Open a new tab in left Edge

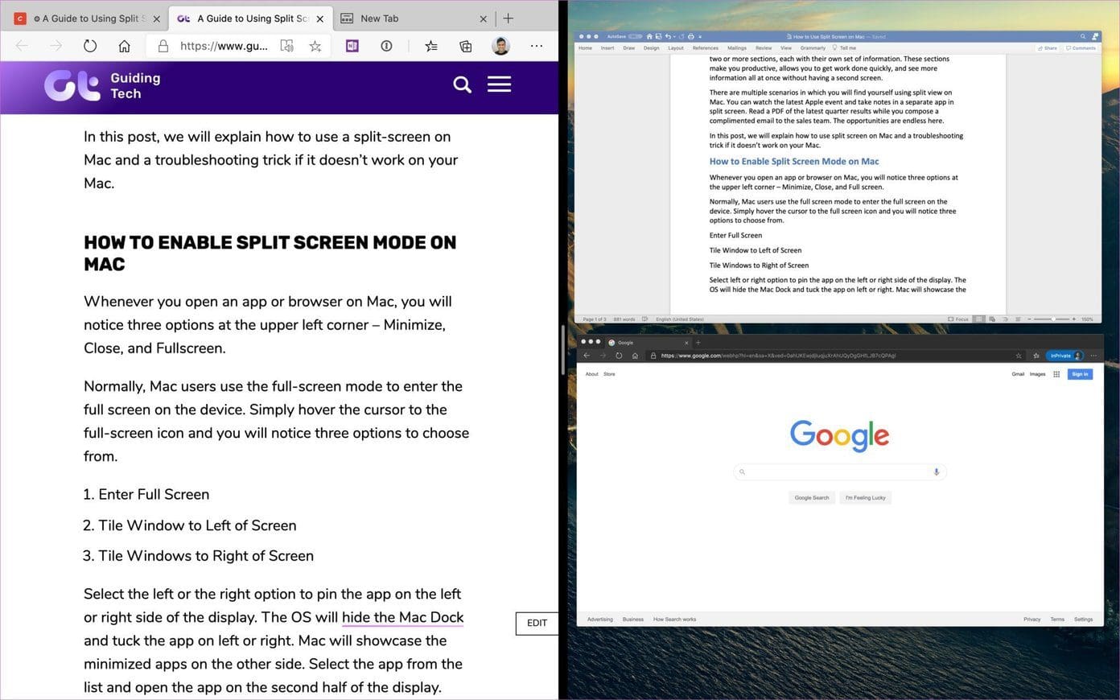click(x=509, y=19)
